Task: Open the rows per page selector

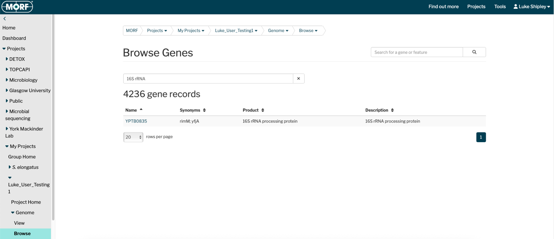Action: 133,137
